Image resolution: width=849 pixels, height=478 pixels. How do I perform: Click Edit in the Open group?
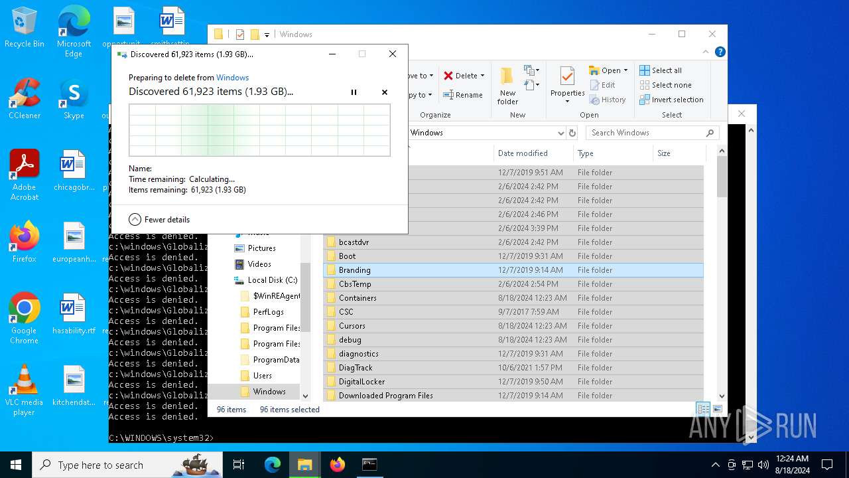tap(602, 85)
